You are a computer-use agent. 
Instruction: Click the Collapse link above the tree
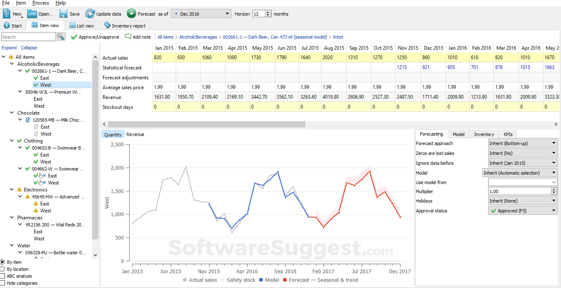click(29, 48)
